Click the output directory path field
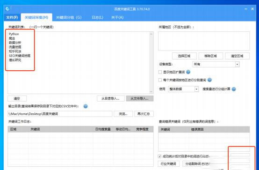The image size is (259, 170). pos(60,114)
